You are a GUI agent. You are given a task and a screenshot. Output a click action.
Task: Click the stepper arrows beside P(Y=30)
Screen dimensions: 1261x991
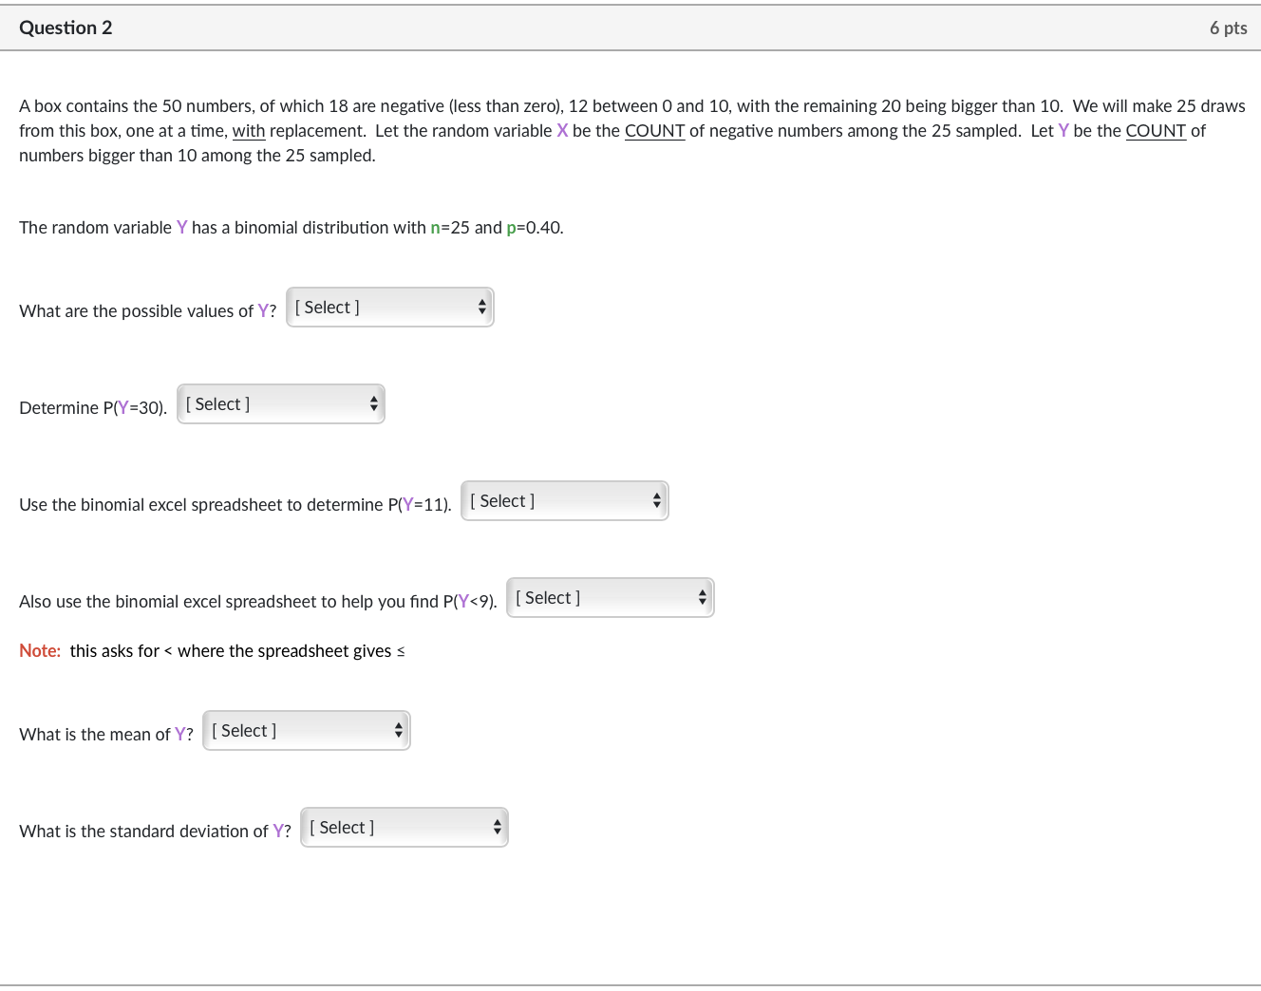373,403
